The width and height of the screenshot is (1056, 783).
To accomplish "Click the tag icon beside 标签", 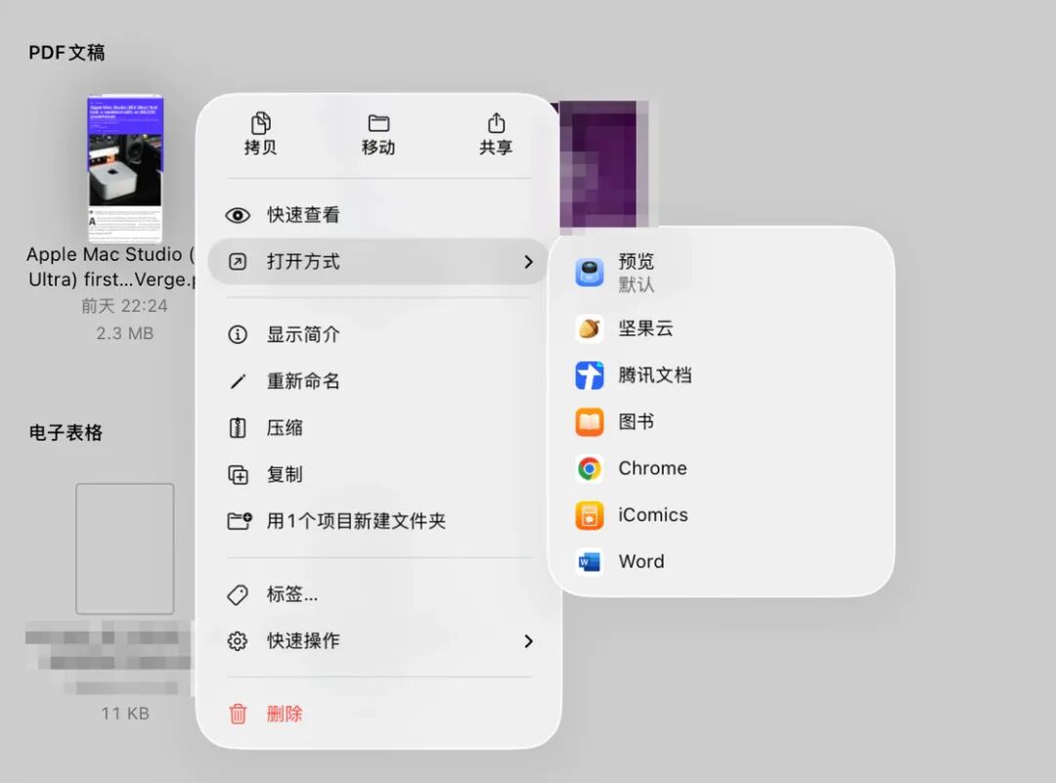I will pyautogui.click(x=238, y=594).
